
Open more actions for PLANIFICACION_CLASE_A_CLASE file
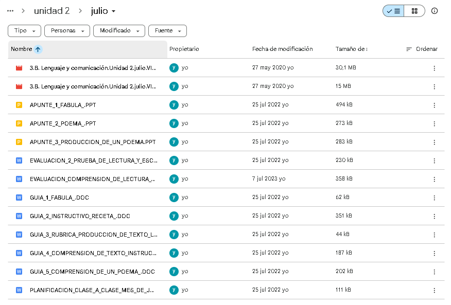pyautogui.click(x=435, y=290)
